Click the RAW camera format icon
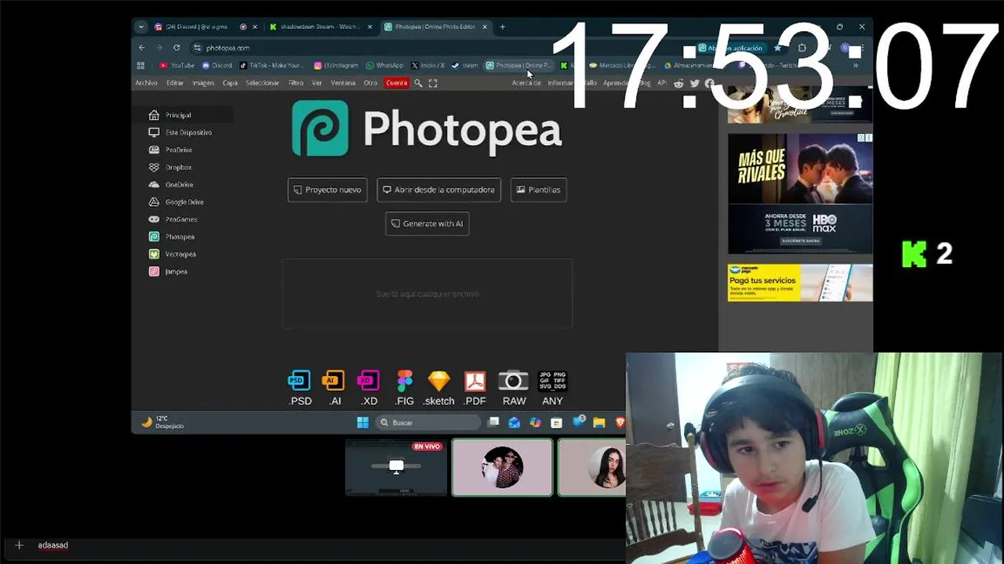Screen dimensions: 1004x564 (514, 388)
